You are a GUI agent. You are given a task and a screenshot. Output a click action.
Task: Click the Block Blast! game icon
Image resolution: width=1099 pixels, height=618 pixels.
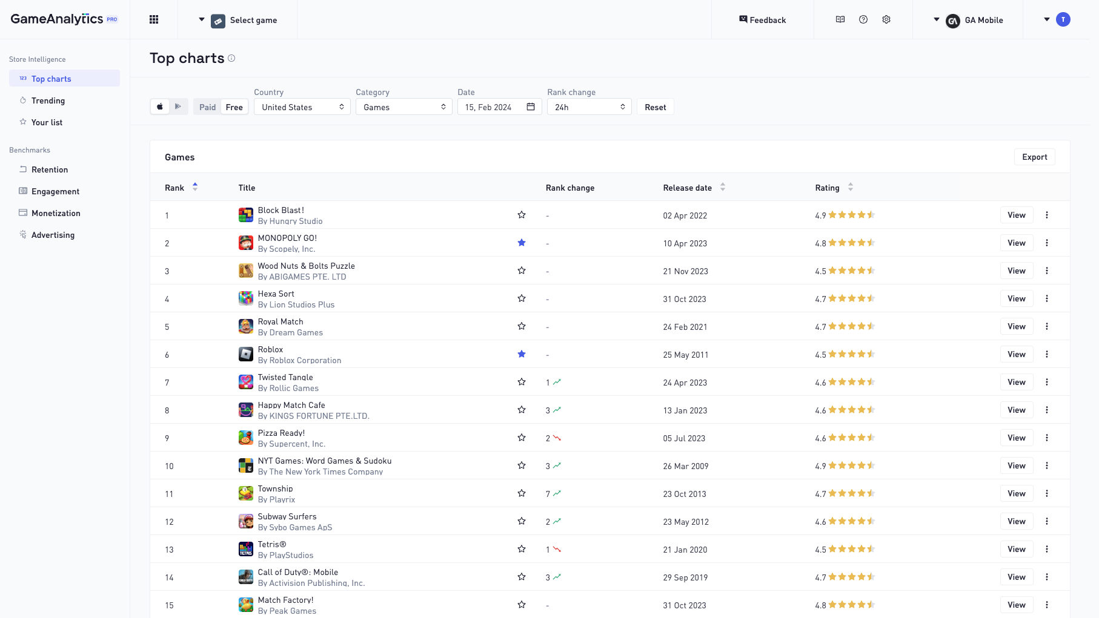coord(246,215)
